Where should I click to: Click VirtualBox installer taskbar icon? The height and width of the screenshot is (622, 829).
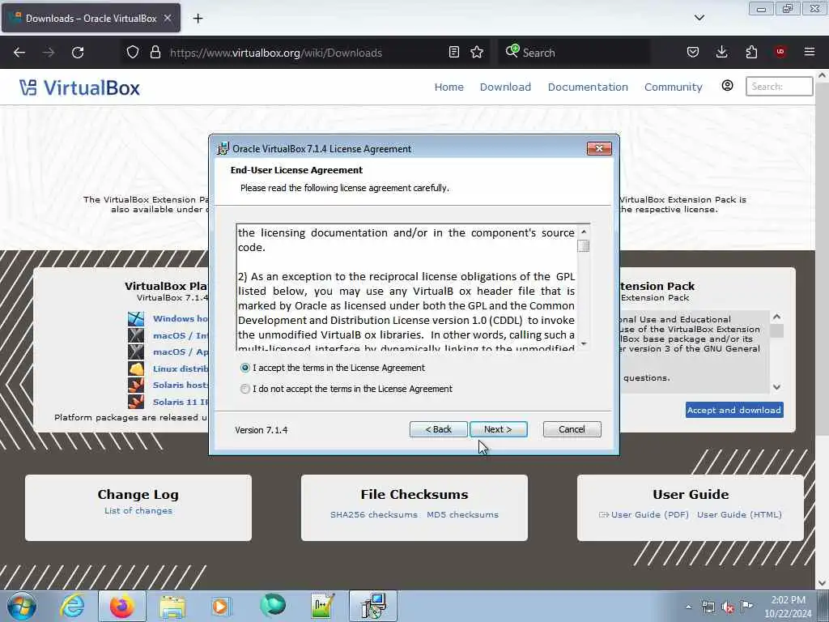[373, 606]
